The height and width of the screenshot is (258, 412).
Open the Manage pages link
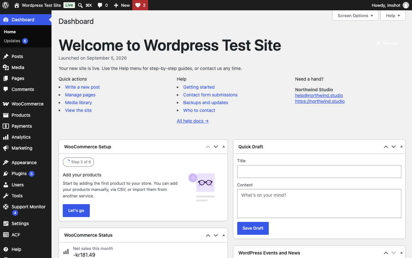(80, 95)
